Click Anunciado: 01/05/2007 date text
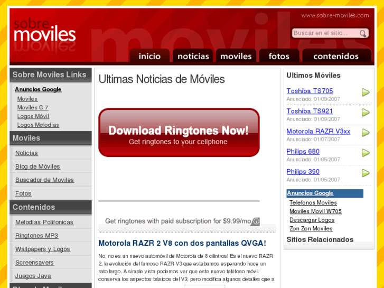384x288 pixels. (x=313, y=180)
